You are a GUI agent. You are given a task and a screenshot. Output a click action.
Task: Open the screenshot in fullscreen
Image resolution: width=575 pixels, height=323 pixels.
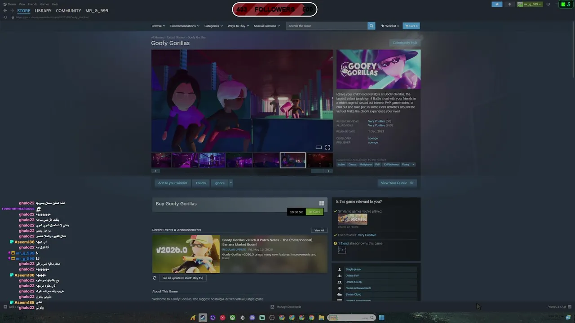(327, 147)
